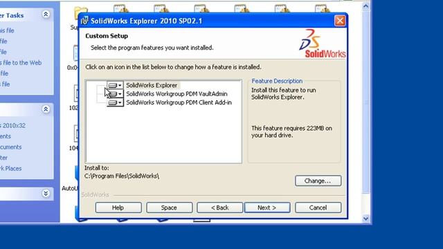Close the SolidWorks Explorer installer dialog
Image resolution: width=443 pixels, height=249 pixels.
[x=340, y=21]
